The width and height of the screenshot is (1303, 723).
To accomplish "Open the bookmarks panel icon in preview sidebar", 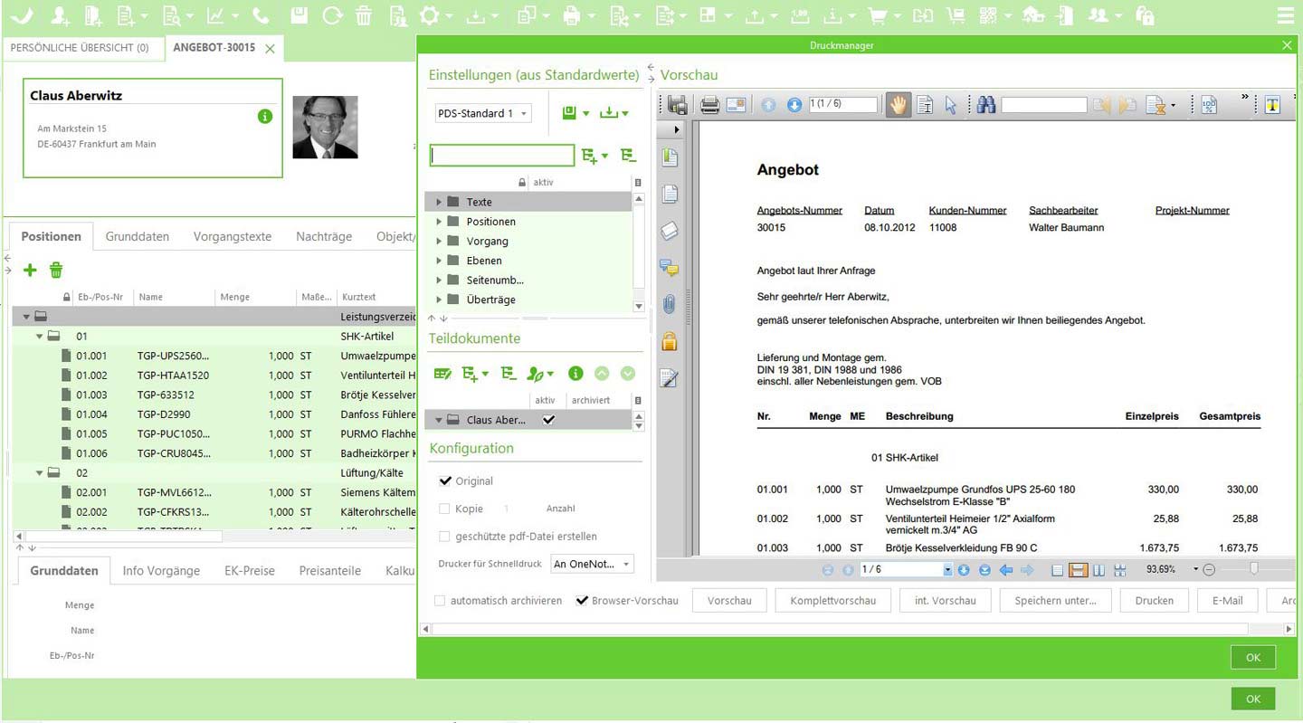I will tap(670, 158).
